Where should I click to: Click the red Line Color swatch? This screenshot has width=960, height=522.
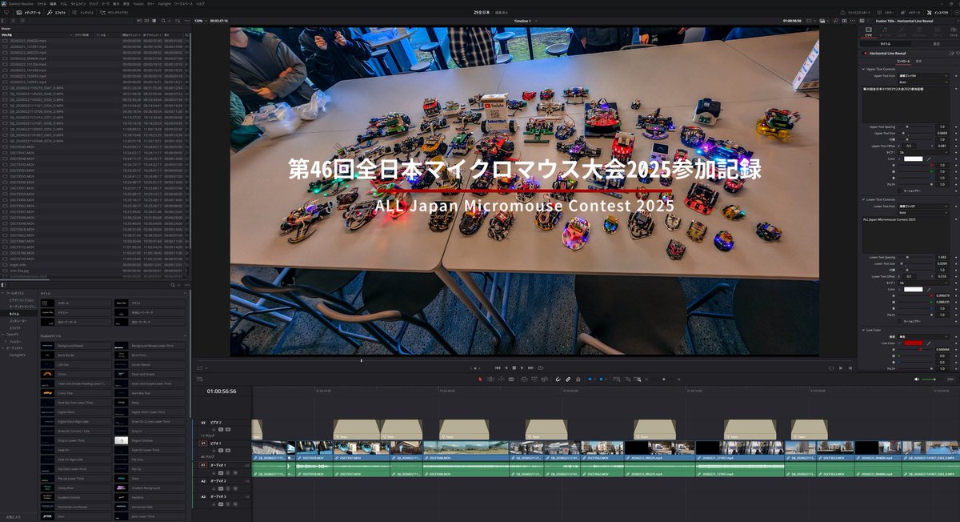point(913,343)
